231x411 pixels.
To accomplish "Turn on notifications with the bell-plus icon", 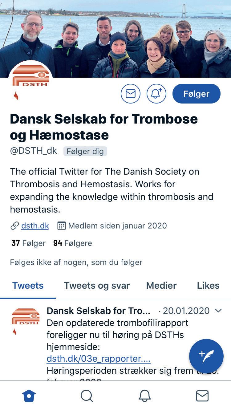I will coord(156,94).
